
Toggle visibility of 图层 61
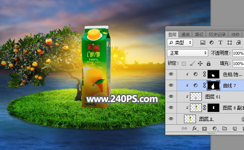(x=171, y=96)
